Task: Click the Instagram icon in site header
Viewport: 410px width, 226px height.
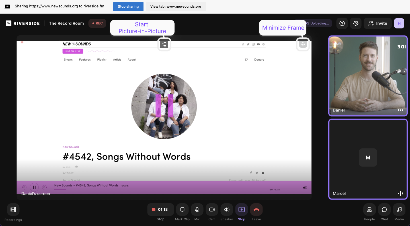Action: pyautogui.click(x=253, y=44)
